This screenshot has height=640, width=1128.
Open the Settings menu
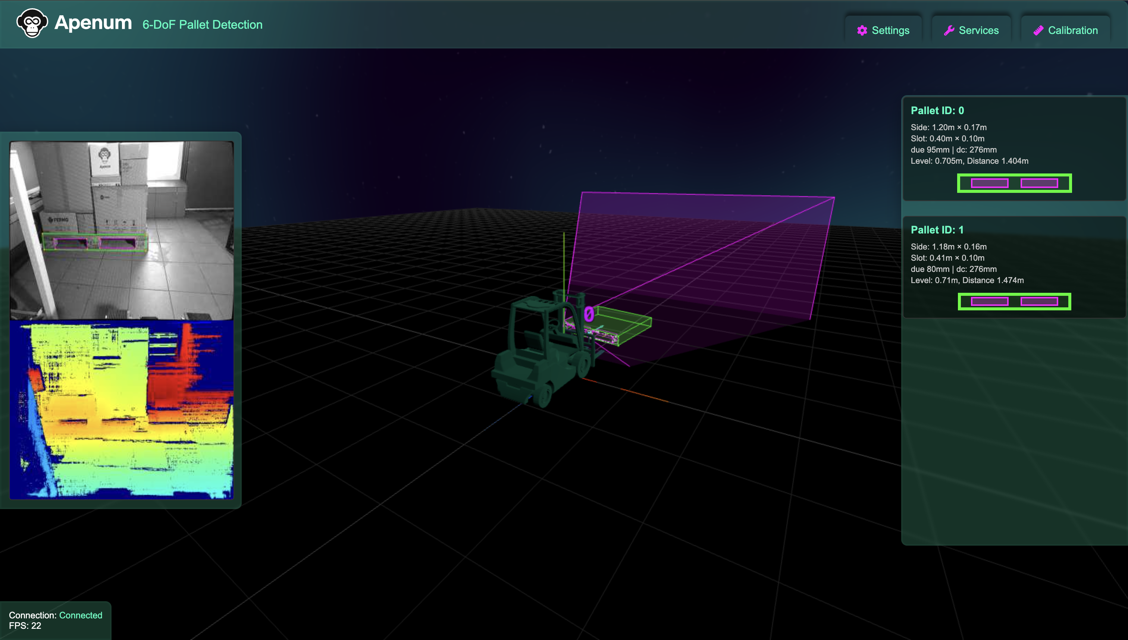tap(883, 30)
